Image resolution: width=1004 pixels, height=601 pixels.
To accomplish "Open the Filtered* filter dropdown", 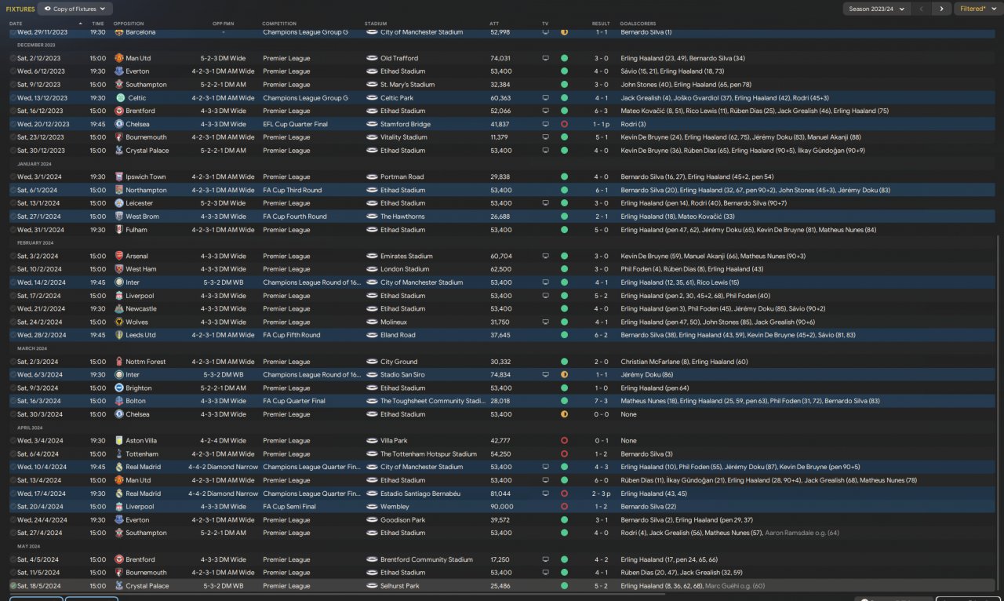I will pyautogui.click(x=977, y=9).
